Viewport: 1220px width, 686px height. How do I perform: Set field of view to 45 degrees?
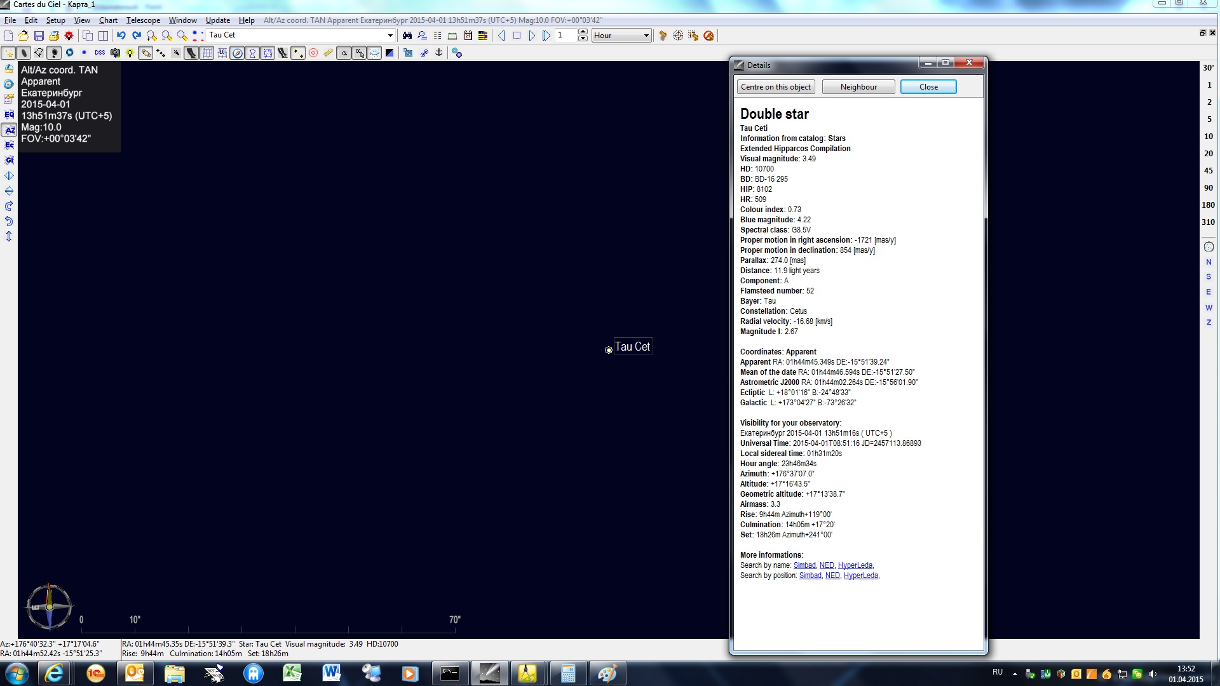pyautogui.click(x=1209, y=171)
